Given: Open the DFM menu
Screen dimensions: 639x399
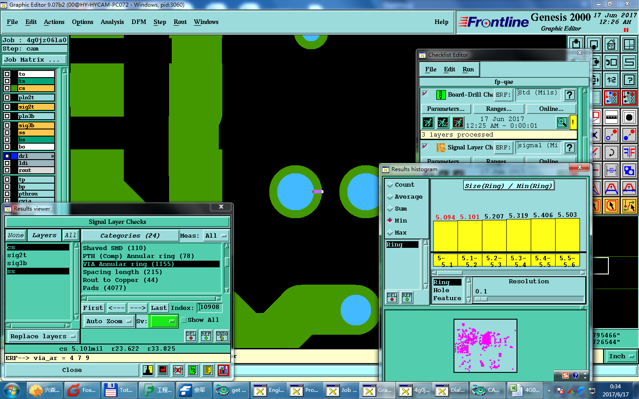Looking at the screenshot, I should click(139, 22).
